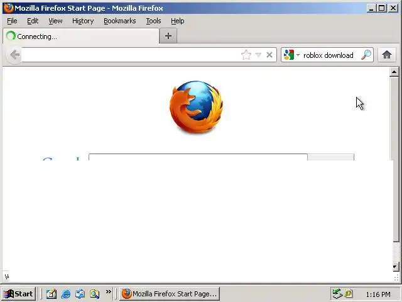Screen dimensions: 402x302
Task: Open the Bookmarks menu
Action: click(120, 21)
